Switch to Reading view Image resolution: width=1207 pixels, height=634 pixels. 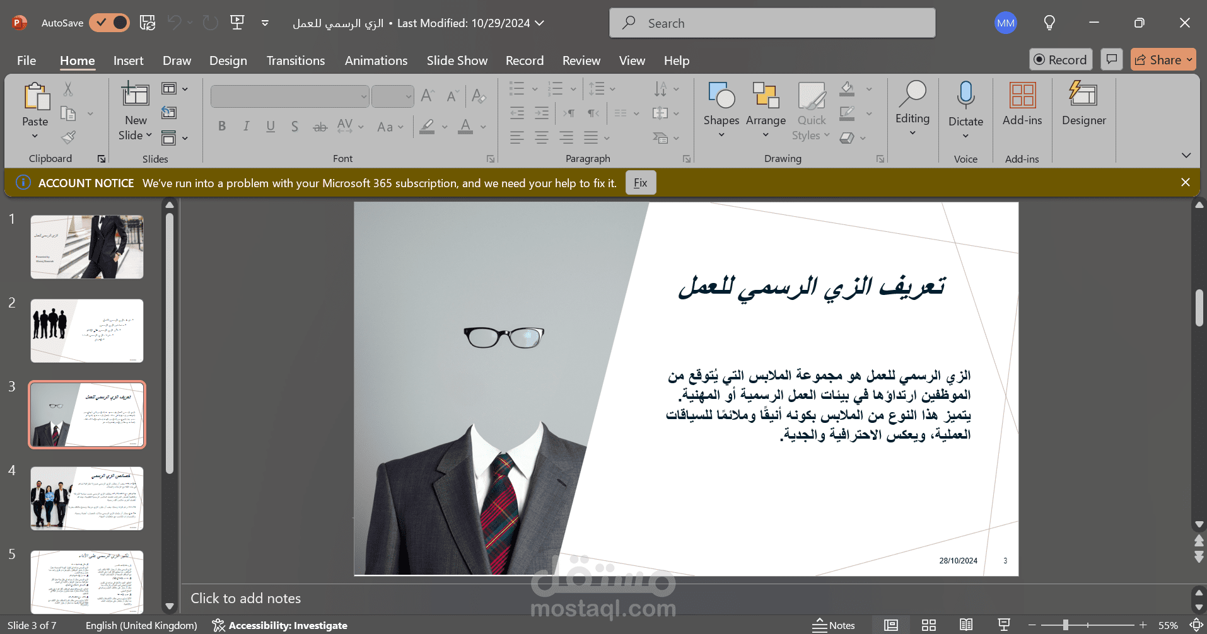tap(966, 625)
